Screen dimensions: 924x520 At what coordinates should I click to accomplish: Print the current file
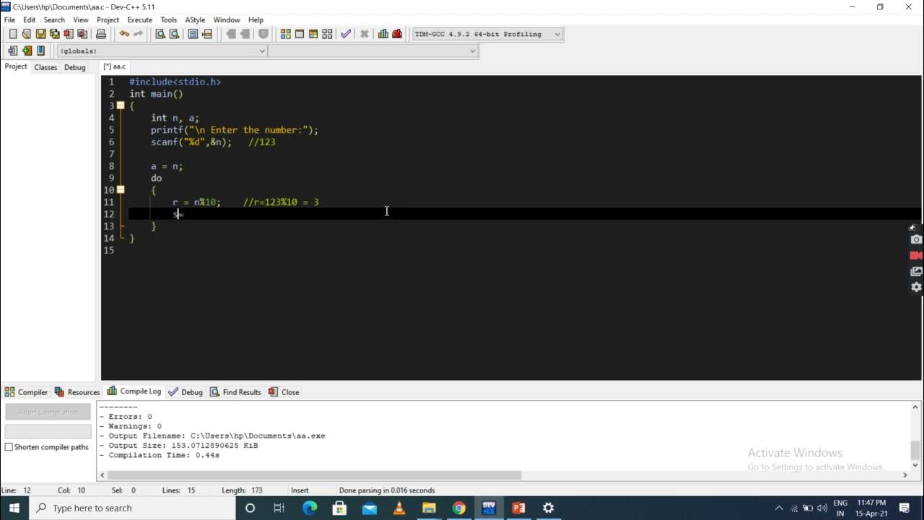101,34
